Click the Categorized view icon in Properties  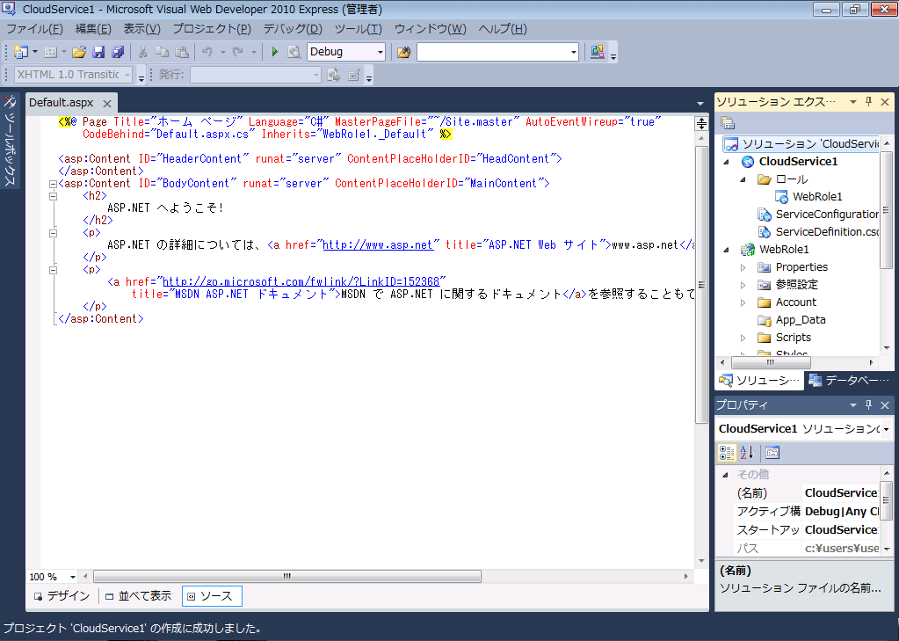point(727,453)
